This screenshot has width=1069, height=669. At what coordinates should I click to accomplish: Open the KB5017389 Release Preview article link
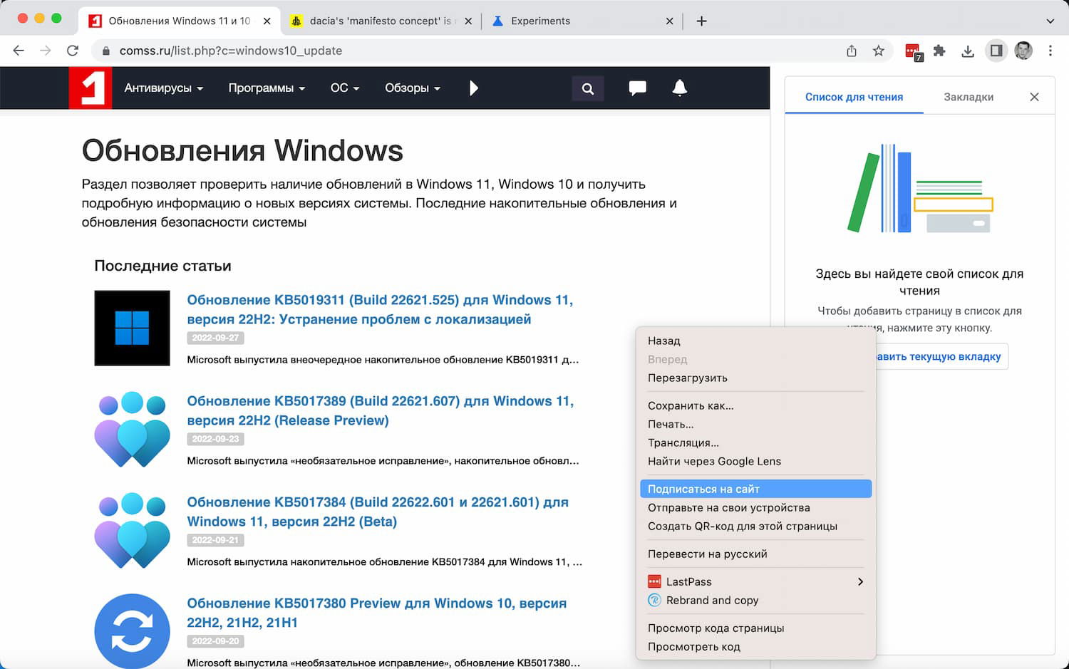click(x=380, y=411)
